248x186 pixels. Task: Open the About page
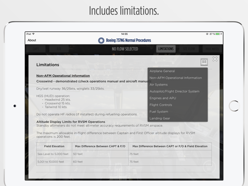[32, 40]
